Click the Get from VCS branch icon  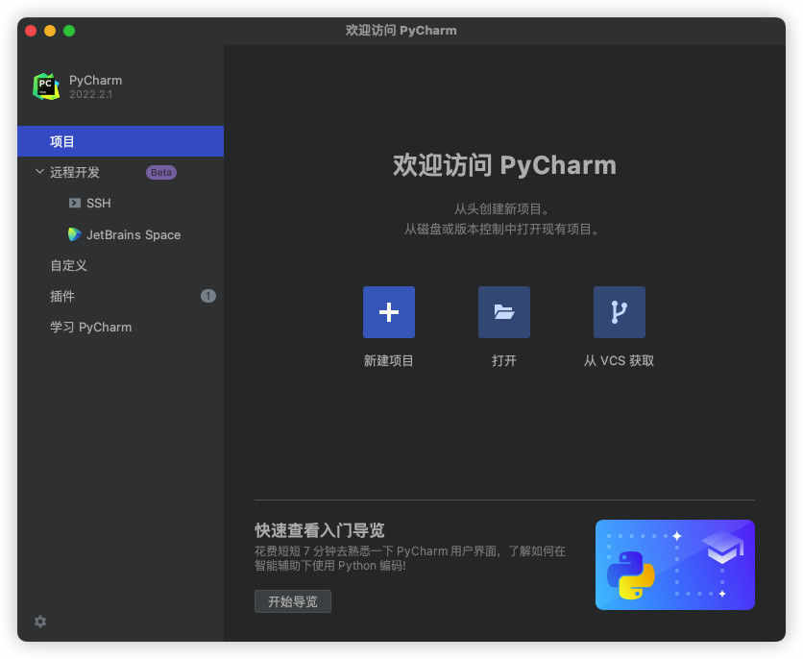620,312
